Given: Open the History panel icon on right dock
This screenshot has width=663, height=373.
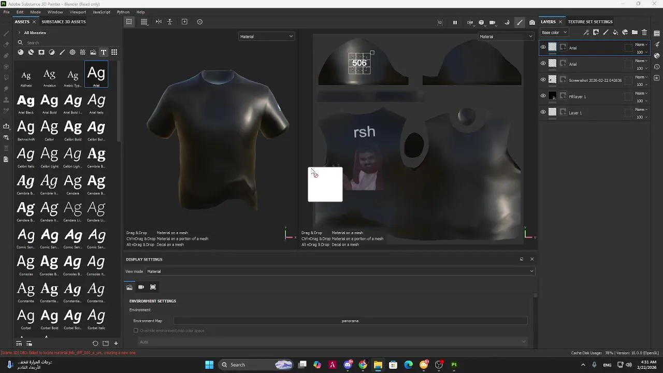Looking at the screenshot, I should pos(657,67).
